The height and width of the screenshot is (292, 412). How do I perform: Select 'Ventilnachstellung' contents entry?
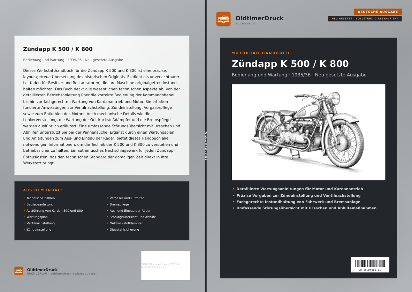point(40,223)
